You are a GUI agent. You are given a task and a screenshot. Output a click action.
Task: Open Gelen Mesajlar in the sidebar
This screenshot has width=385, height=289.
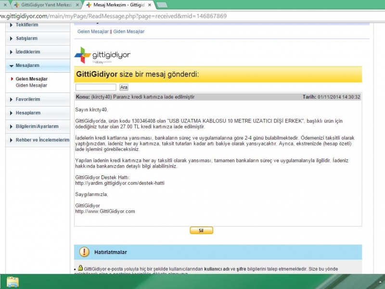[32, 79]
